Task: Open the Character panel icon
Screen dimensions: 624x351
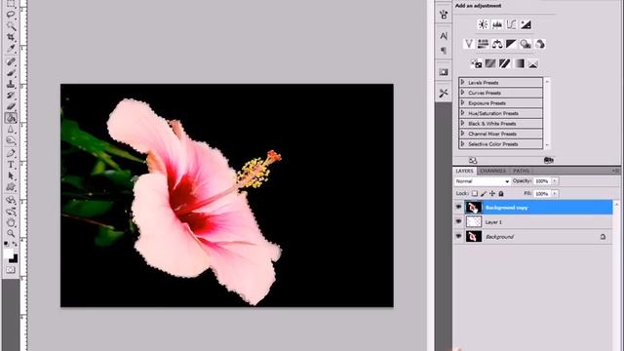Action: [444, 36]
